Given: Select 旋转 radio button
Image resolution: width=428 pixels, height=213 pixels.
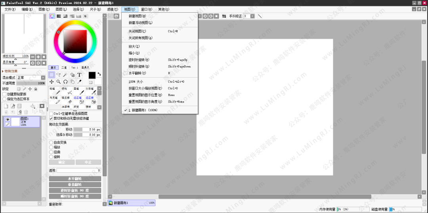Looking at the screenshot, I should click(51, 157).
